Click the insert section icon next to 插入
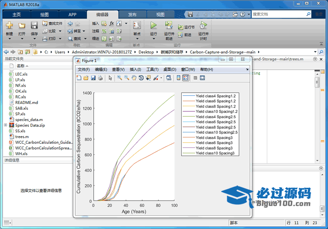This screenshot has height=229, width=328. pyautogui.click(x=104, y=23)
